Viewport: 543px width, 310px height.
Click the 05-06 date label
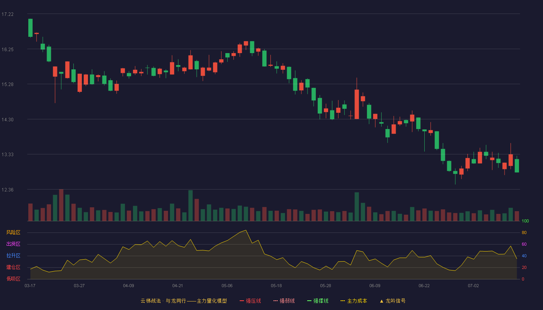pos(227,286)
